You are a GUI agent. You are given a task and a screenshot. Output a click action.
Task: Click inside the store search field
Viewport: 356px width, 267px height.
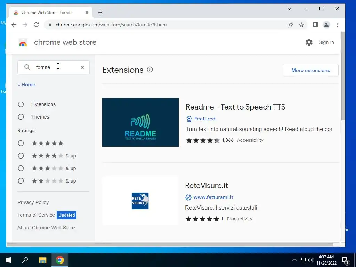(x=53, y=67)
